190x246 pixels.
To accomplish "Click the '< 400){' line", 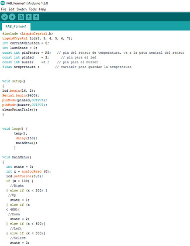I will [13, 209].
